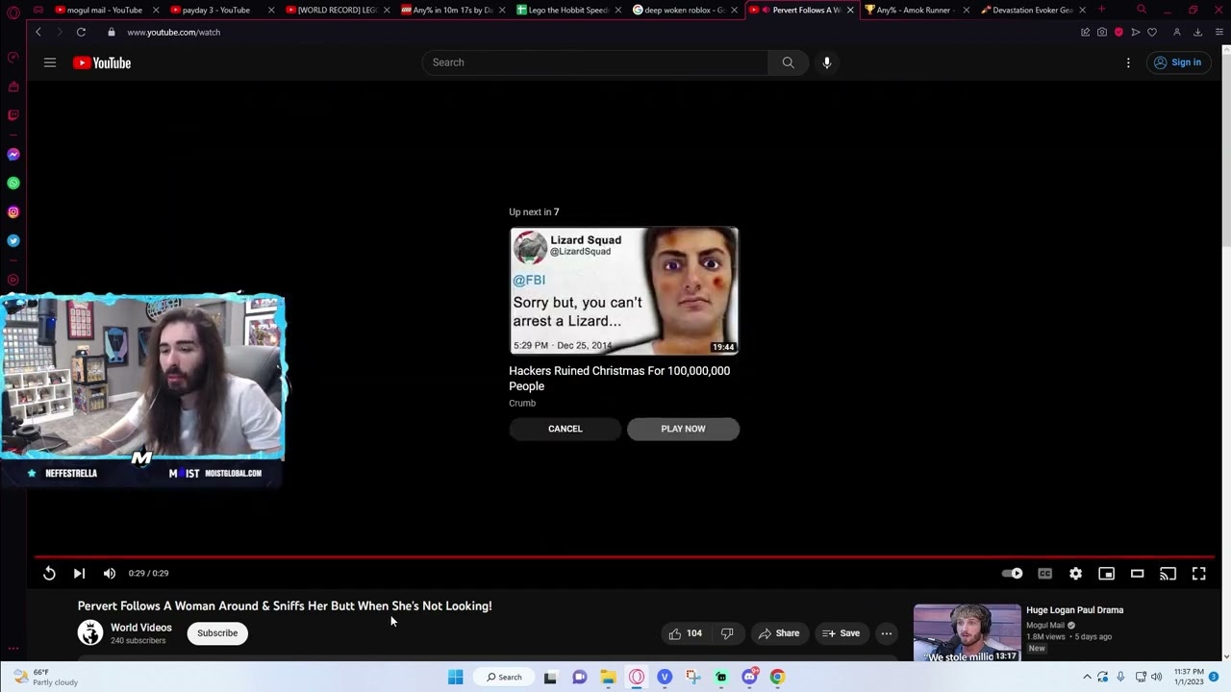Save the video to a playlist

coord(842,633)
